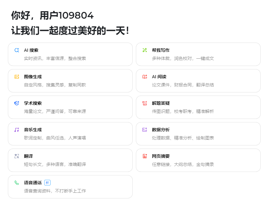This screenshot has width=267, height=206.
Task: Click the 帮我写作 pencil icon
Action: (144, 50)
